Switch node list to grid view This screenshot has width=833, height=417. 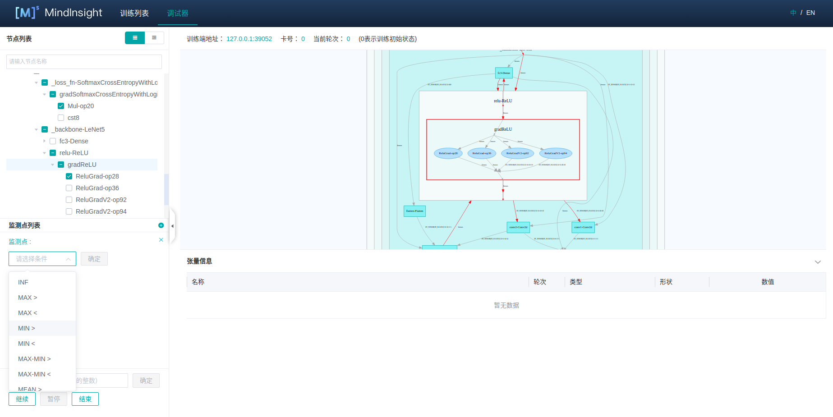(135, 38)
